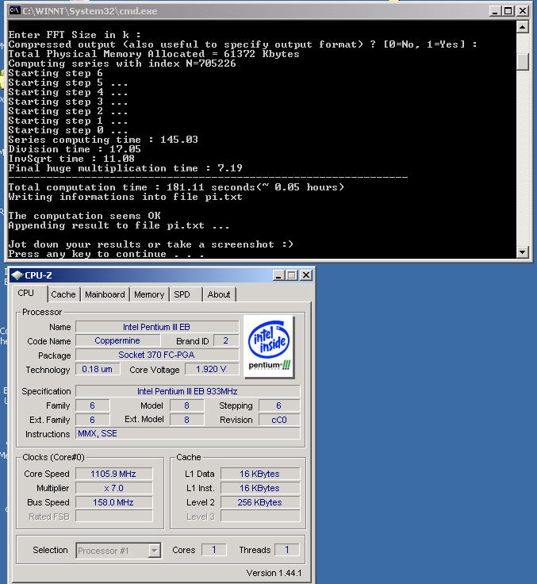Image resolution: width=537 pixels, height=584 pixels.
Task: Click the Stepping value field
Action: click(279, 405)
